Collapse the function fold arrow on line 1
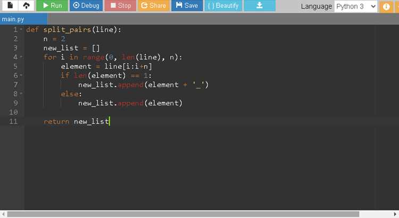The height and width of the screenshot is (218, 399). [21, 29]
